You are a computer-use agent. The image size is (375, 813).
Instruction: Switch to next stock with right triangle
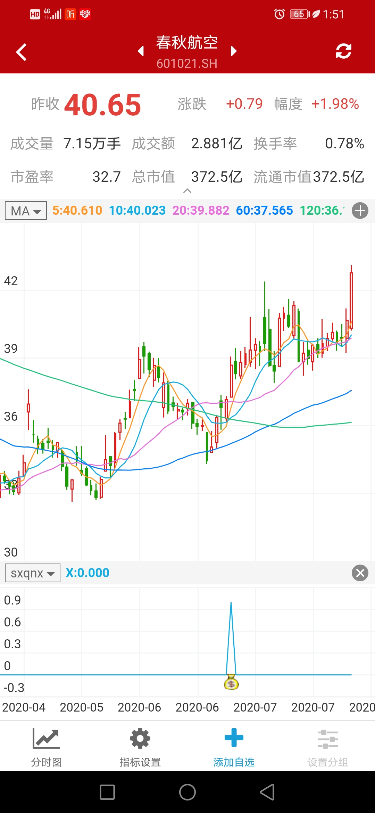tap(234, 51)
